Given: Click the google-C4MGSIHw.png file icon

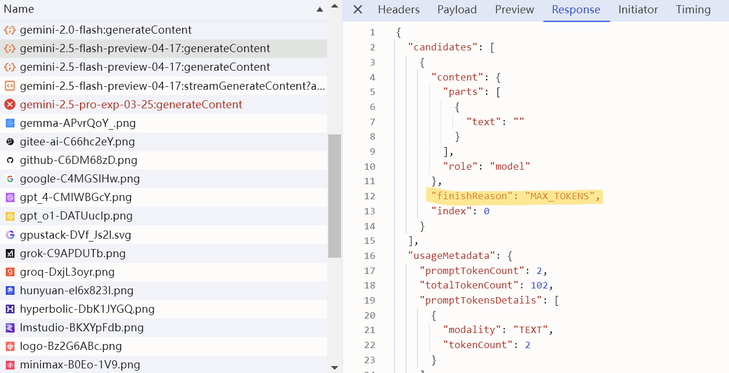Looking at the screenshot, I should (10, 179).
